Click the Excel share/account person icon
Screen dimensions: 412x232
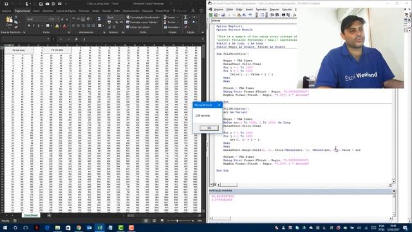tap(193, 11)
